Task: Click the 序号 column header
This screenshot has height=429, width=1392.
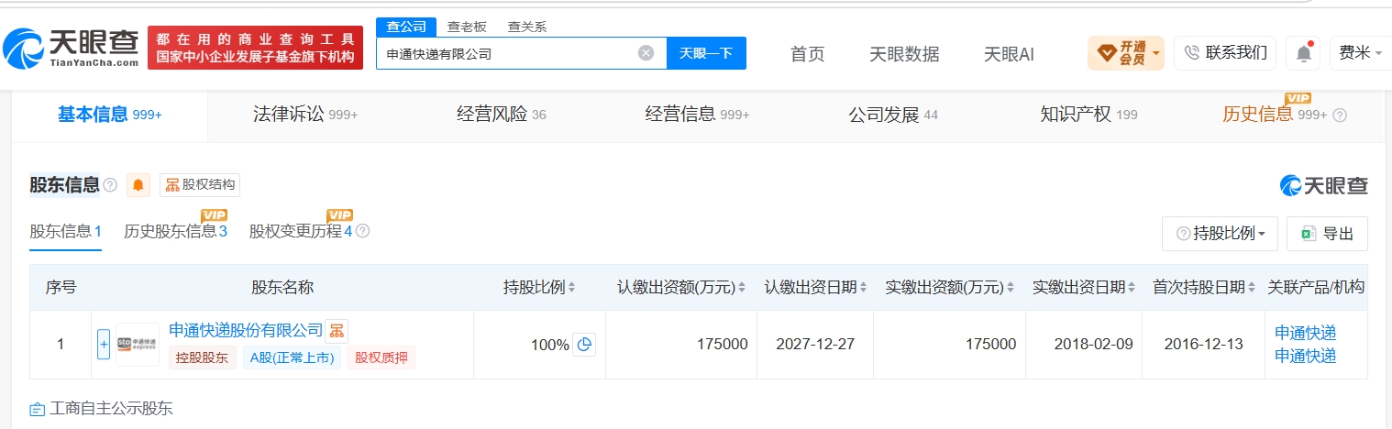Action: click(61, 288)
